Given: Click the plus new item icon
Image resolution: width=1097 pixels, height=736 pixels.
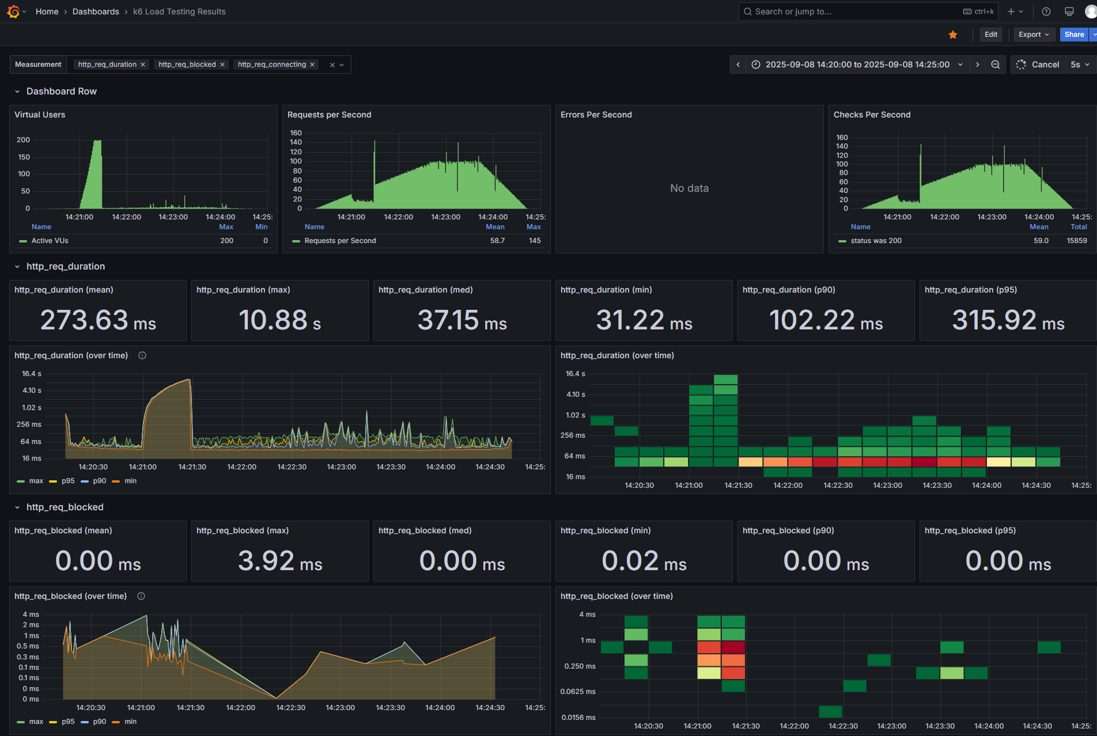Looking at the screenshot, I should coord(1011,12).
